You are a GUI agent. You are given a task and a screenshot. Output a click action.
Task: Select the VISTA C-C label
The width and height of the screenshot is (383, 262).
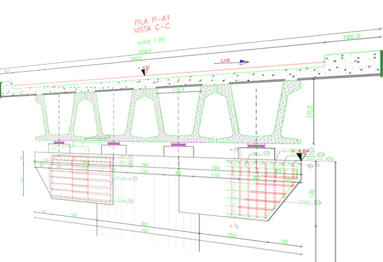click(151, 29)
